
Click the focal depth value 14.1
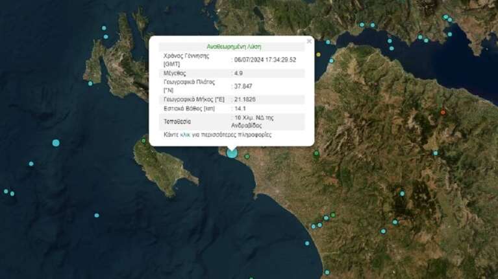(x=240, y=108)
